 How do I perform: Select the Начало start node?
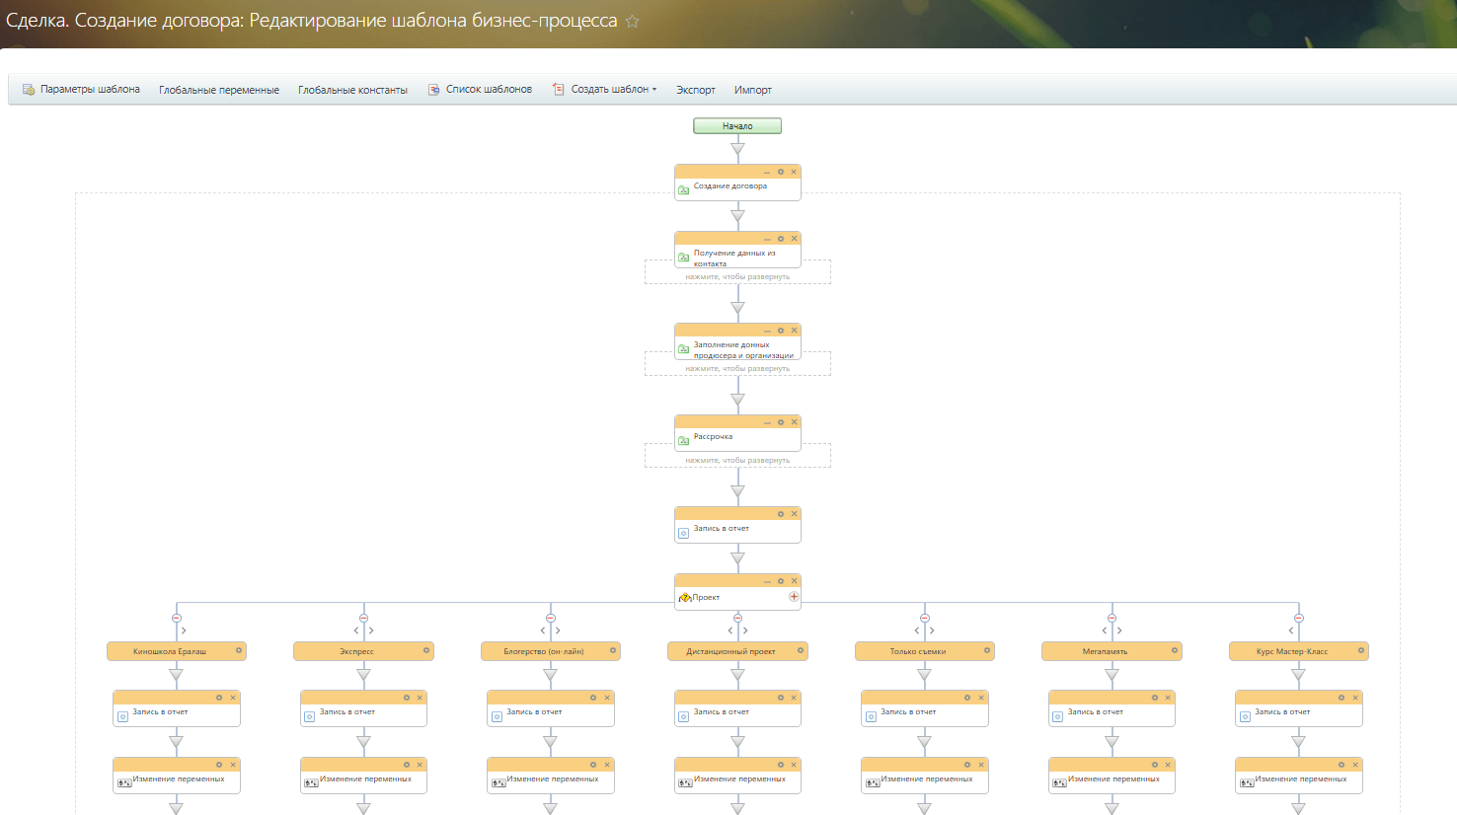(x=737, y=125)
